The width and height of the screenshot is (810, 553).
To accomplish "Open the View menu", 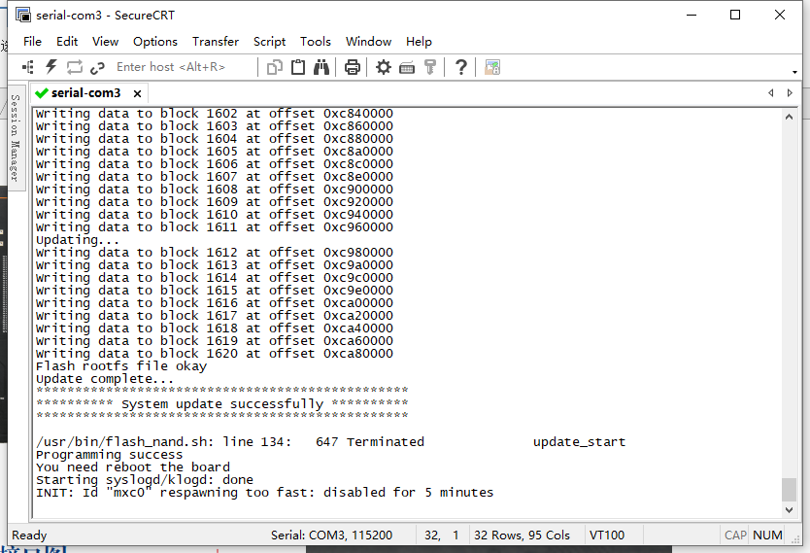I will point(106,42).
